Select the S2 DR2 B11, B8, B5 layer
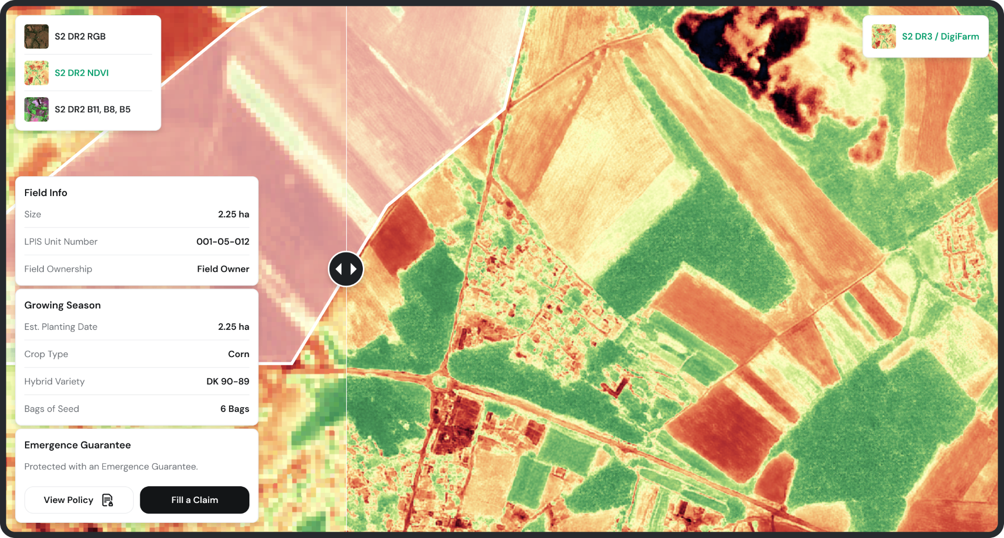 point(88,109)
